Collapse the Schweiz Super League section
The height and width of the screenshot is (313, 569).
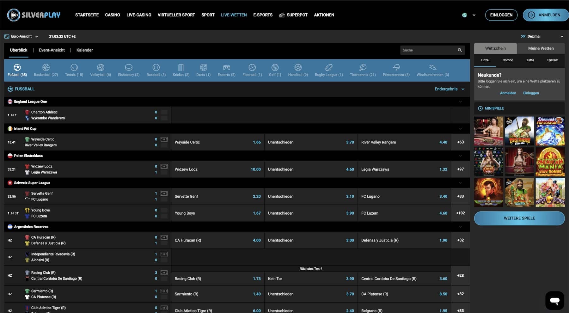coord(460,183)
